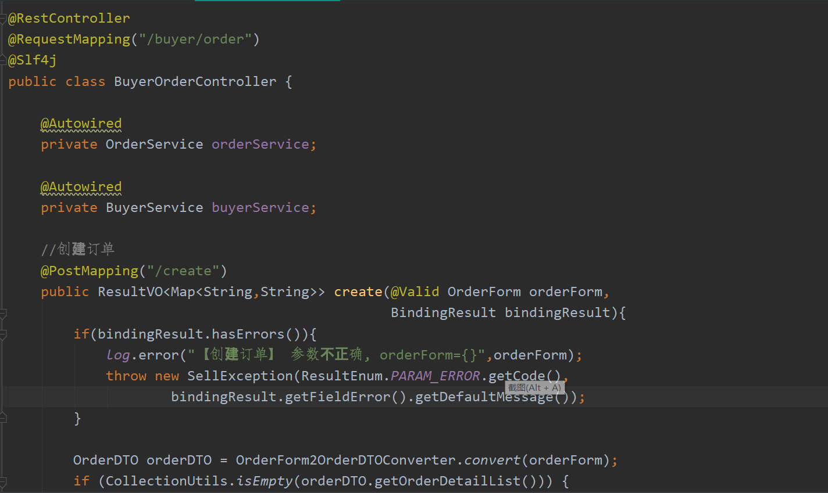This screenshot has width=828, height=493.
Task: Click the @RestController annotation
Action: tap(69, 19)
